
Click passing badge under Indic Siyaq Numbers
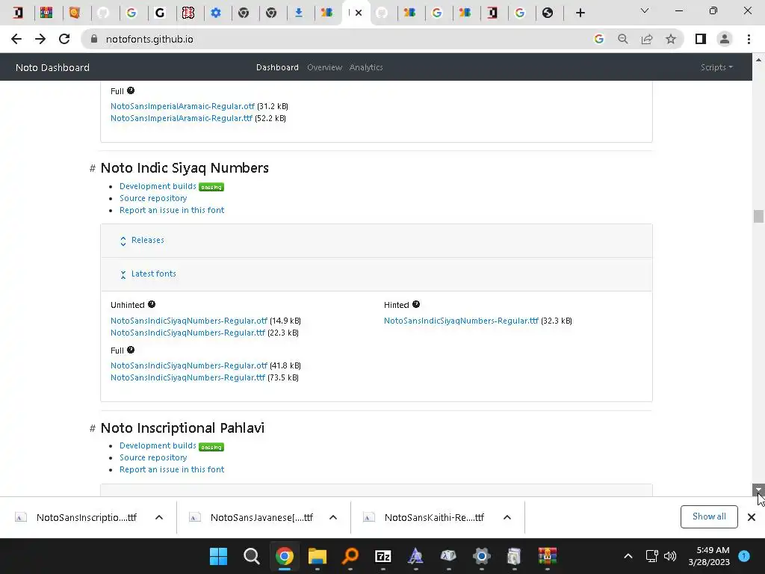(211, 187)
